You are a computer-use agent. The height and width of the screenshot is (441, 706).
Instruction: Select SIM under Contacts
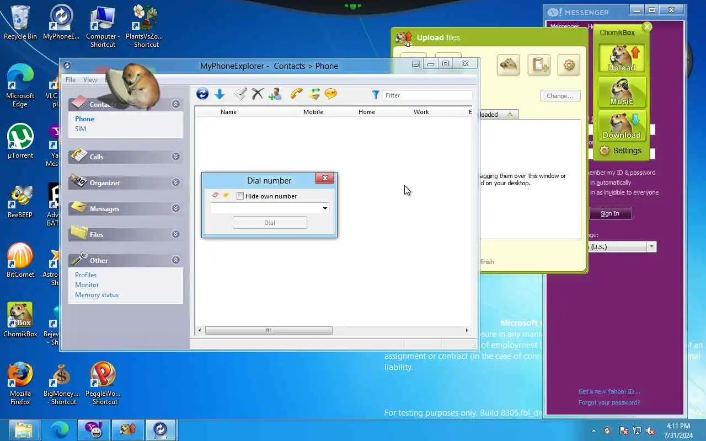point(81,128)
